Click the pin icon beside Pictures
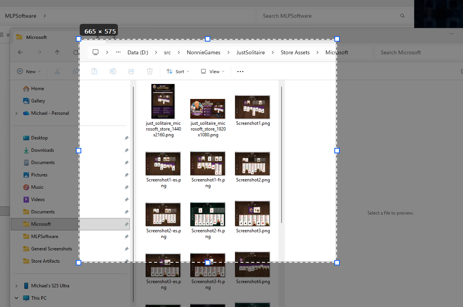Screen dimensions: 463x307 point(126,175)
